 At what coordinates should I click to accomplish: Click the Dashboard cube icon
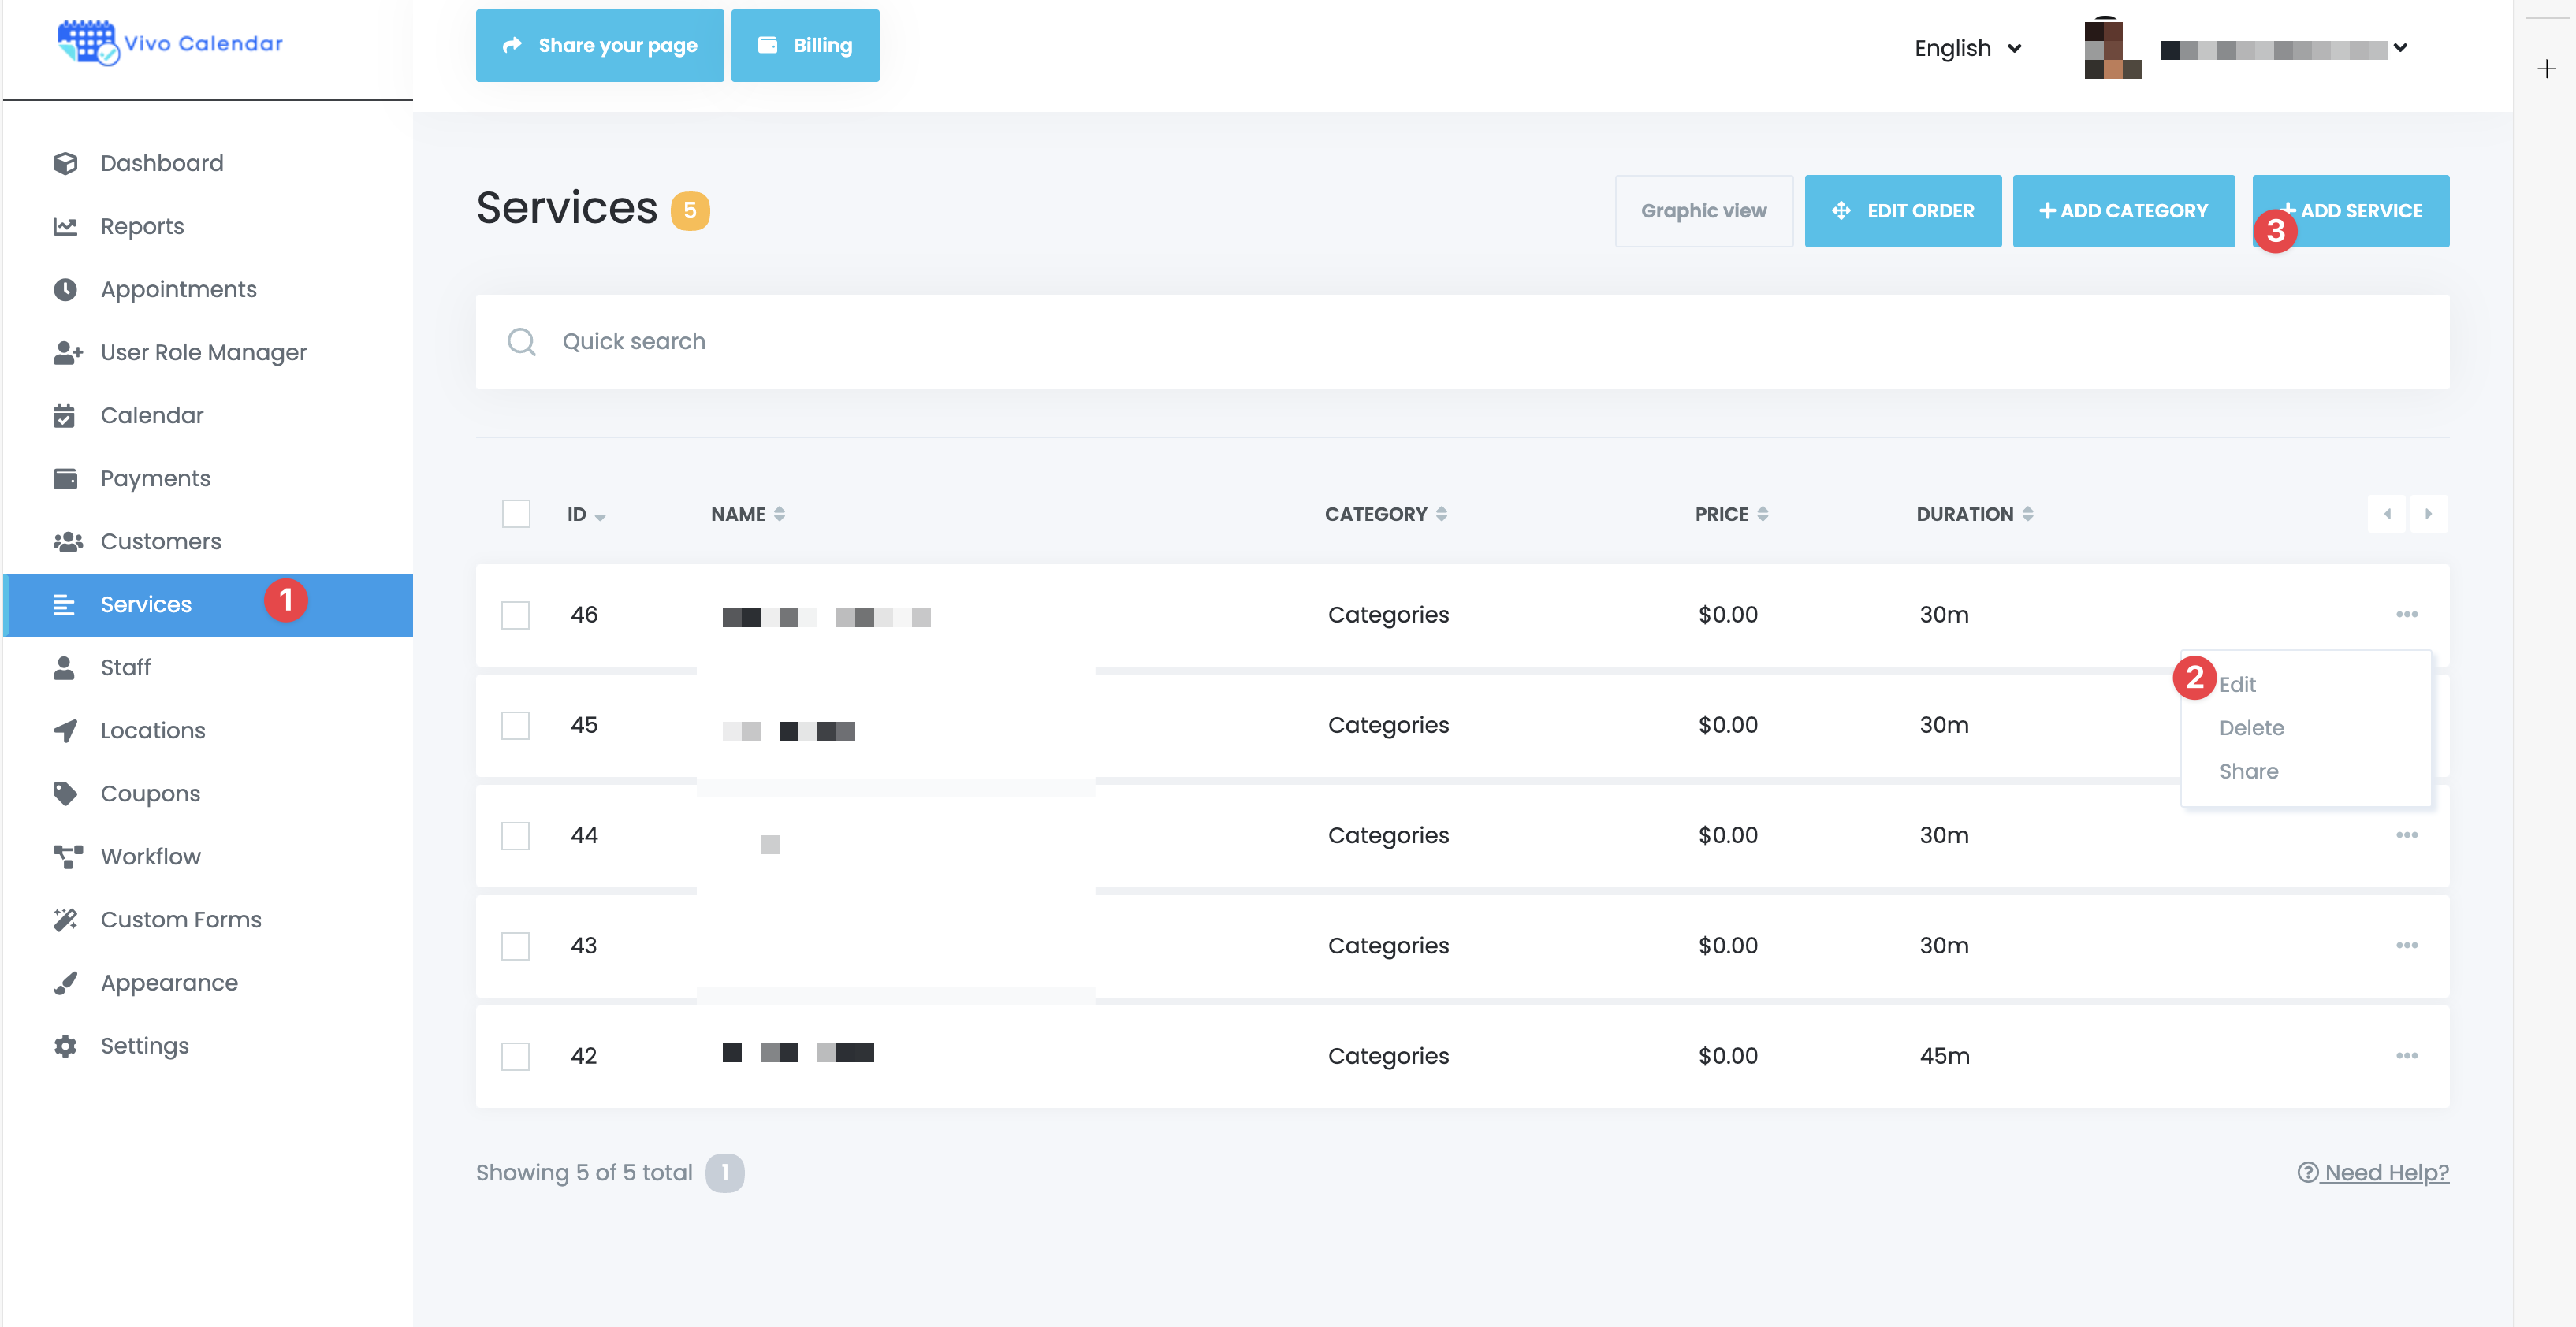tap(65, 163)
